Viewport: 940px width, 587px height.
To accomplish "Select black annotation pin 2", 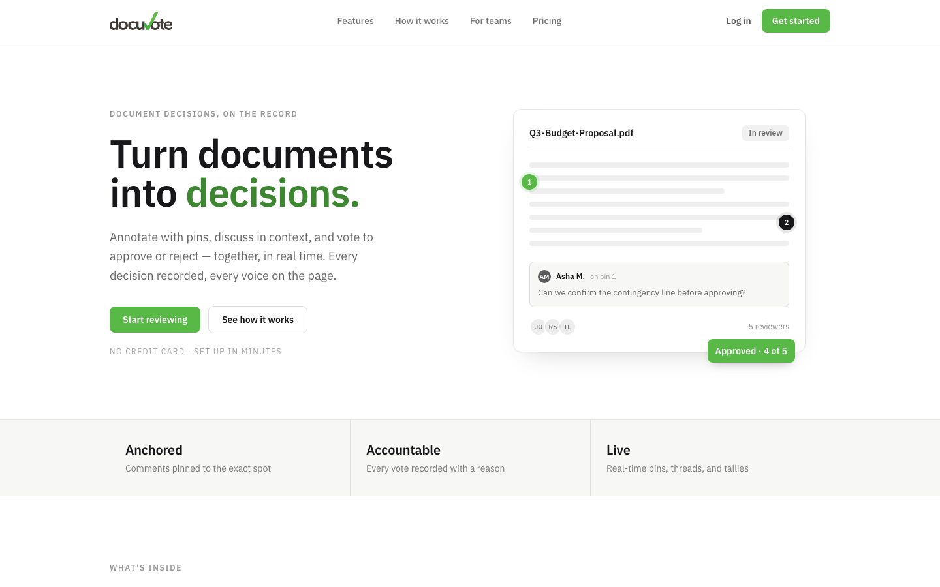I will click(x=787, y=222).
